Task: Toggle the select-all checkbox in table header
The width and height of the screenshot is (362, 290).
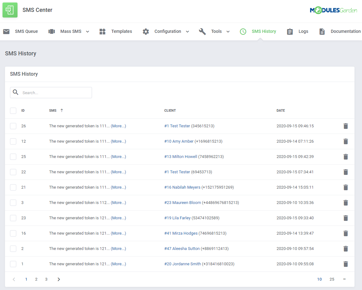Action: [x=13, y=111]
